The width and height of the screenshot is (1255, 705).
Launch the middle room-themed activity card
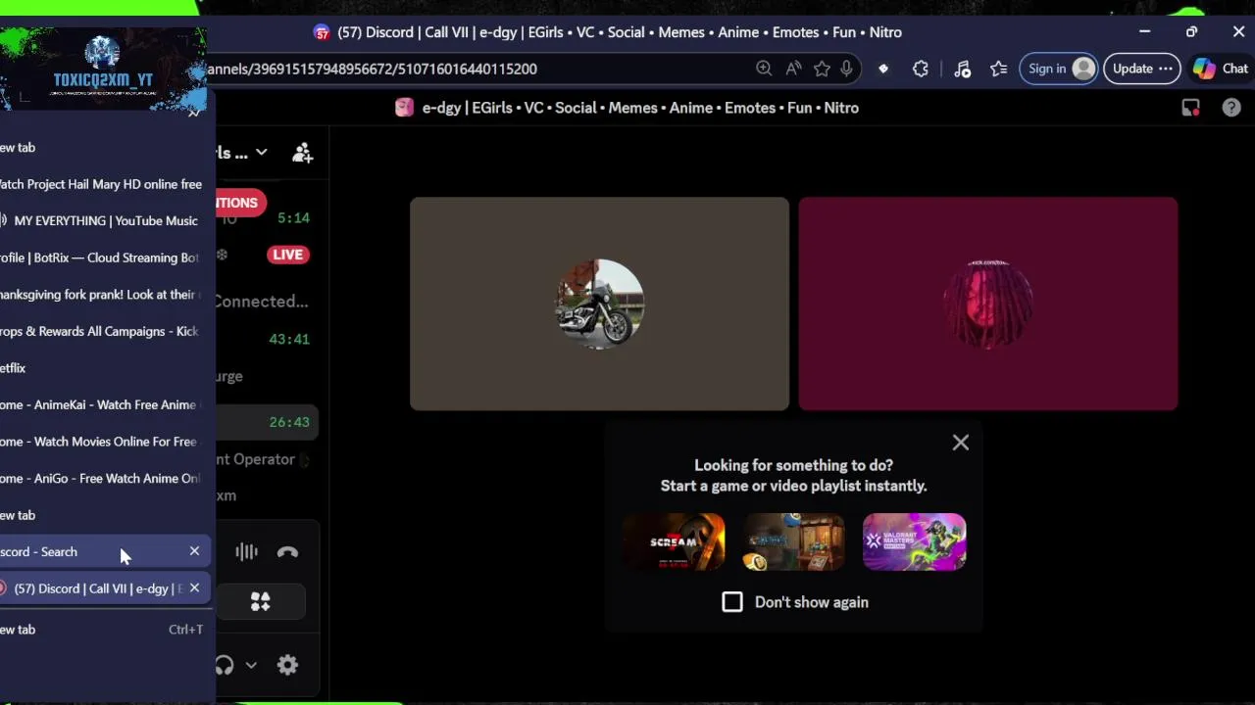point(794,541)
